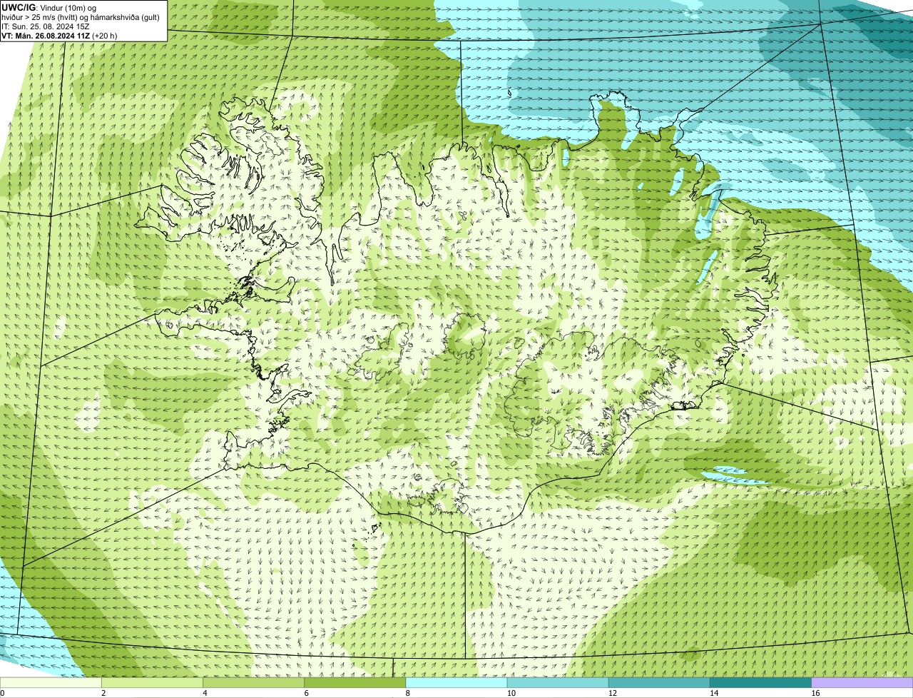
Task: Click the legend scale label '0'
Action: click(x=2, y=693)
